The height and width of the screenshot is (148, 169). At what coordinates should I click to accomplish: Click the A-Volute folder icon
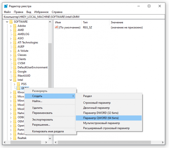[x=15, y=51]
